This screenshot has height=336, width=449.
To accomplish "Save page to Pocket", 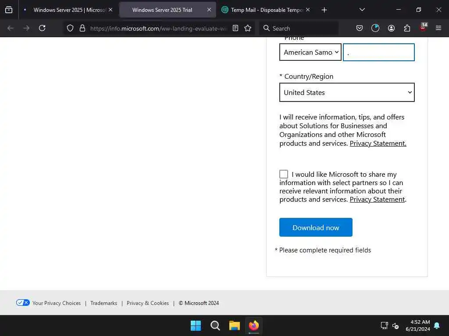I will tap(360, 28).
